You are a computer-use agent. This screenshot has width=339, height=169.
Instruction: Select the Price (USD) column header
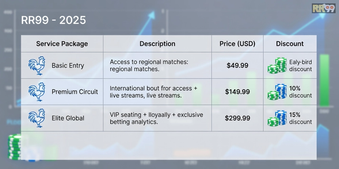pyautogui.click(x=237, y=44)
